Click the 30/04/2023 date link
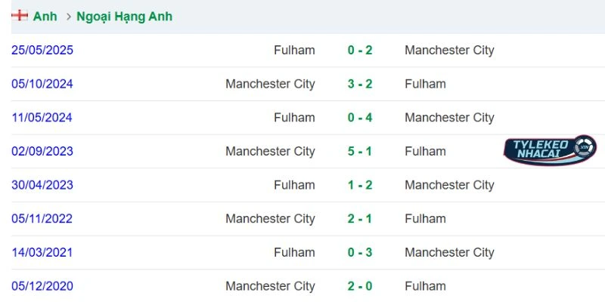 pyautogui.click(x=42, y=185)
